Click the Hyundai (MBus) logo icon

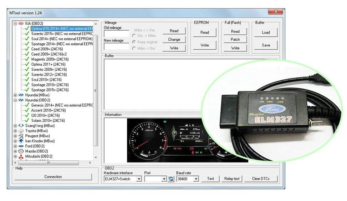[21, 95]
